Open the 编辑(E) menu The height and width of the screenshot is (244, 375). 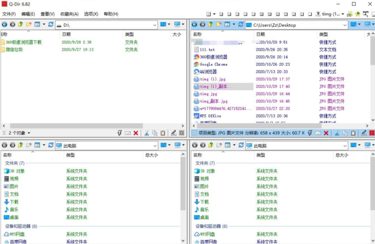click(28, 14)
